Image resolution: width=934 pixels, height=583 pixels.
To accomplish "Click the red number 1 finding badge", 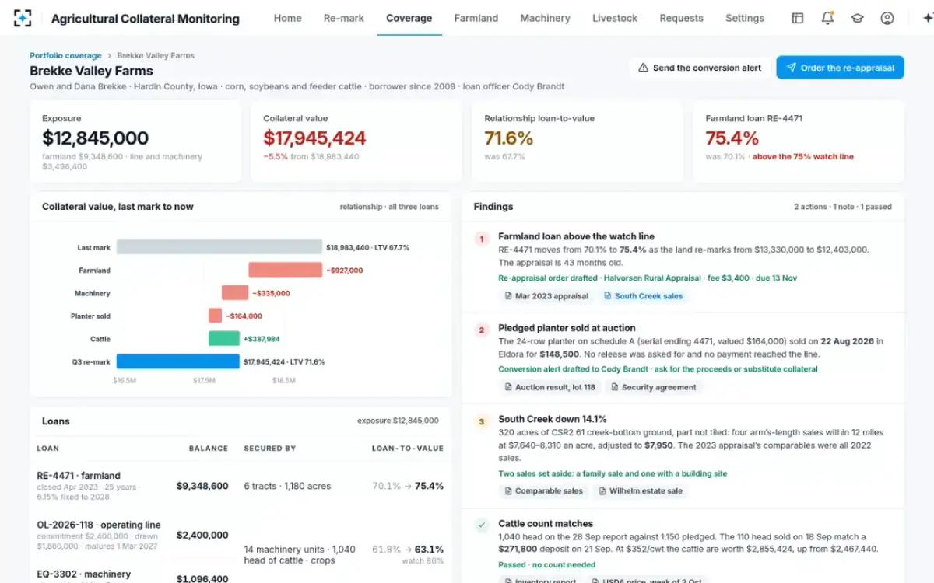I will coord(482,239).
